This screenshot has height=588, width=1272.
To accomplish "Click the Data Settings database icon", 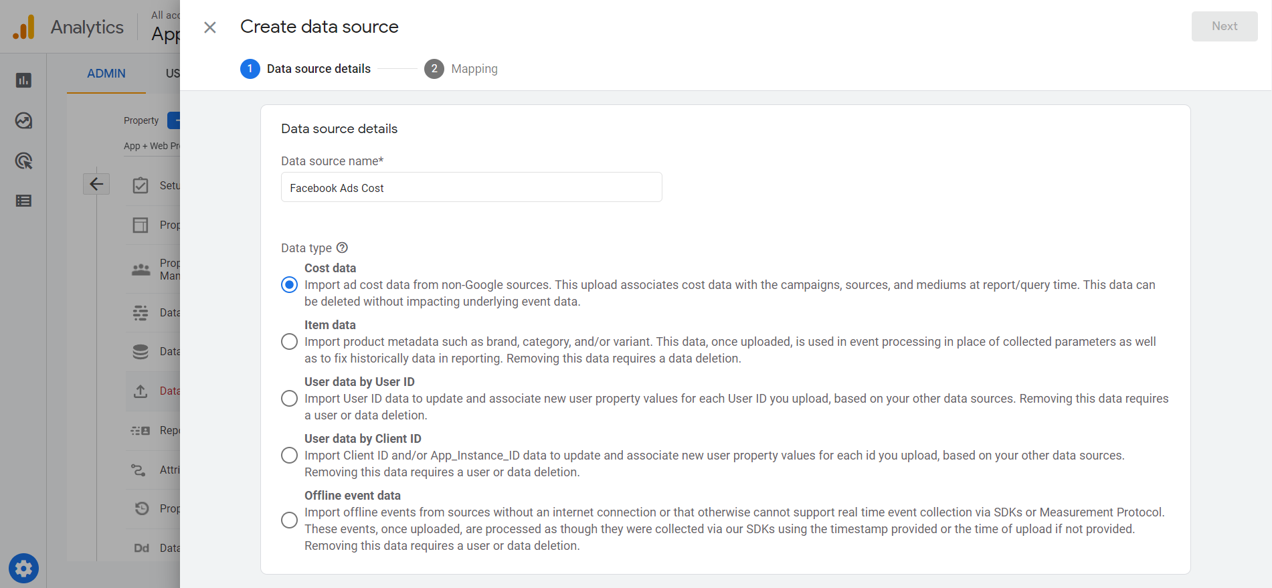I will 141,351.
